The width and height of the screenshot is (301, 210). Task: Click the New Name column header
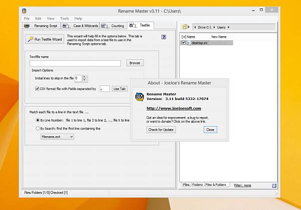219,37
